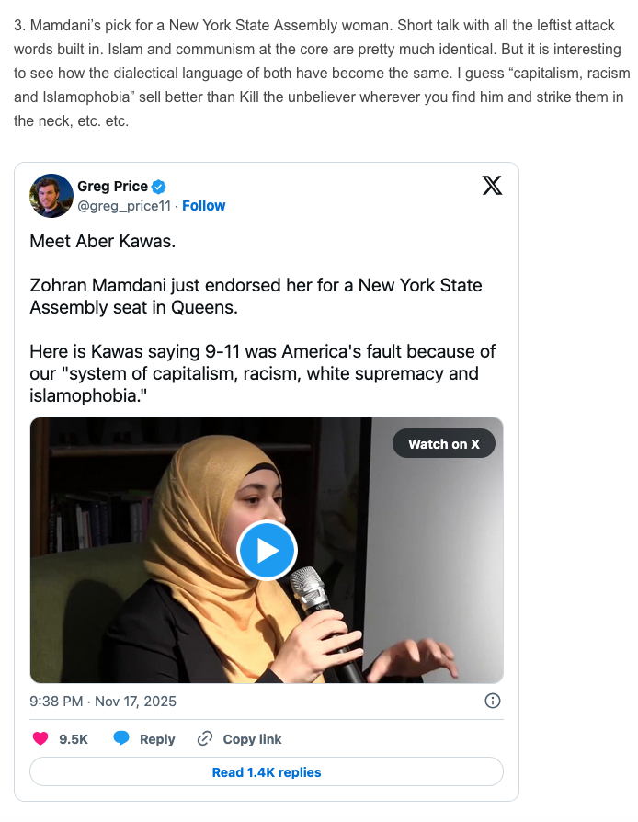Screen dimensions: 638x822
Task: Follow the @greg_price11 account
Action: tap(203, 206)
